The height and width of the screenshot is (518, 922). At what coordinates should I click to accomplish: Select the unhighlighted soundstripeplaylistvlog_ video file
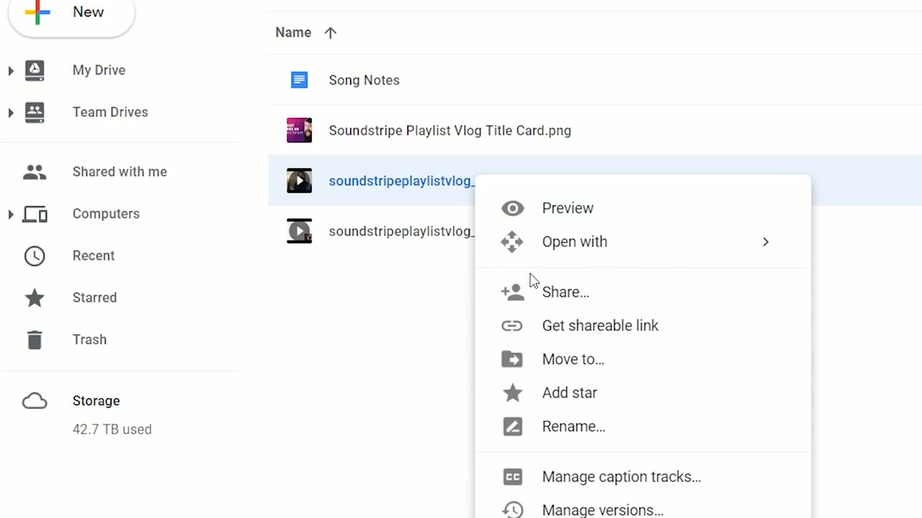pos(401,231)
